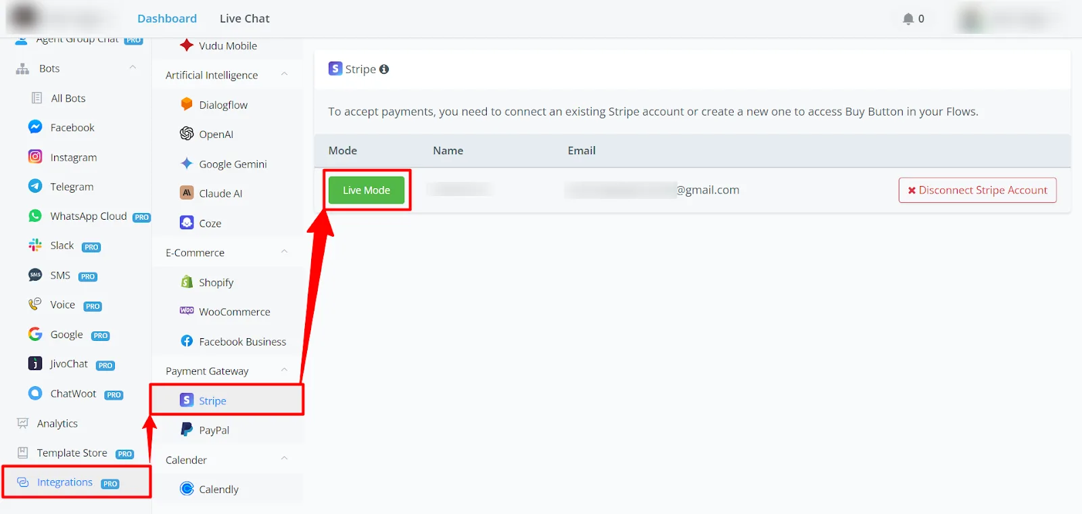Image resolution: width=1082 pixels, height=514 pixels.
Task: Click the Vudu Mobile star icon
Action: coord(187,45)
